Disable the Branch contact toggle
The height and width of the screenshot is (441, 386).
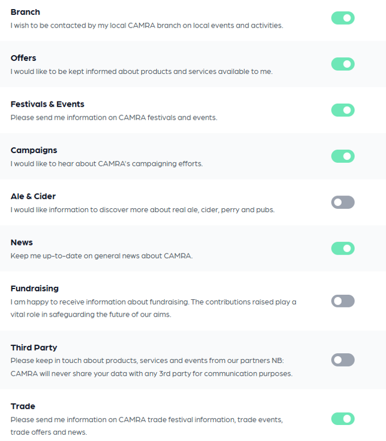[343, 18]
